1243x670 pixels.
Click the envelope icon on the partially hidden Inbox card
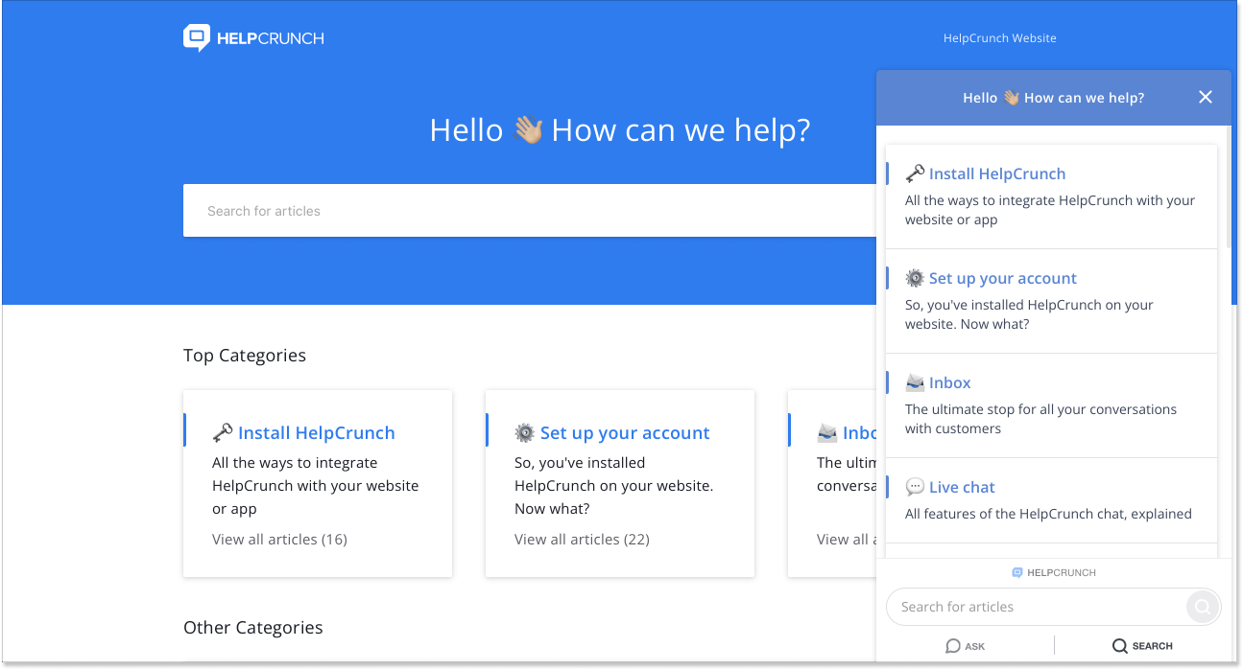pyautogui.click(x=827, y=433)
